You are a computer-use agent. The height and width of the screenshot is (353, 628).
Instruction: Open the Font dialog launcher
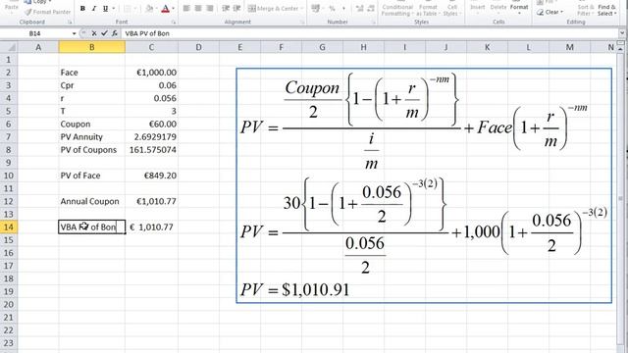pyautogui.click(x=174, y=22)
